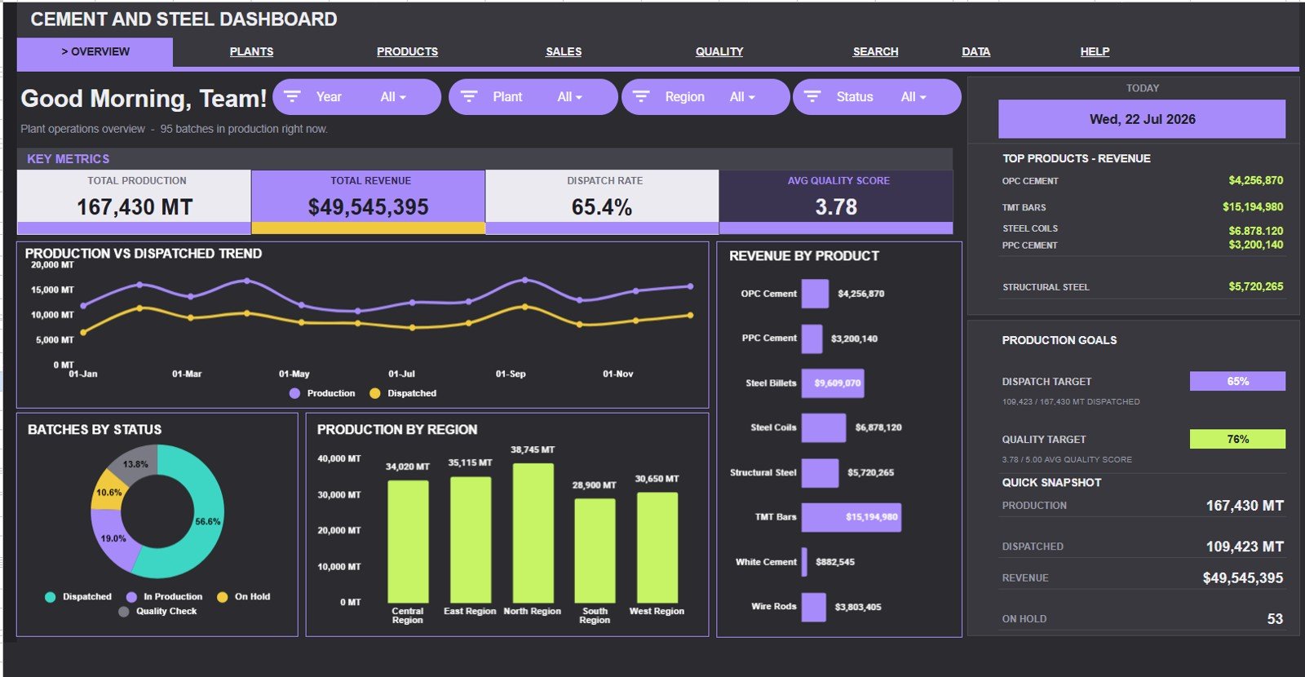The height and width of the screenshot is (677, 1305).
Task: Open the Plant All dropdown
Action: pos(570,97)
